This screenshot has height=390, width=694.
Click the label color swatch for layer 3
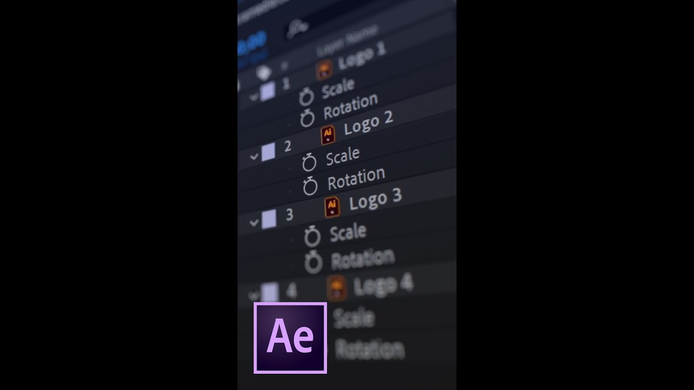[269, 218]
